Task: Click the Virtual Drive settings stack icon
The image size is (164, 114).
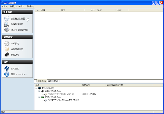Action: (x=7, y=49)
